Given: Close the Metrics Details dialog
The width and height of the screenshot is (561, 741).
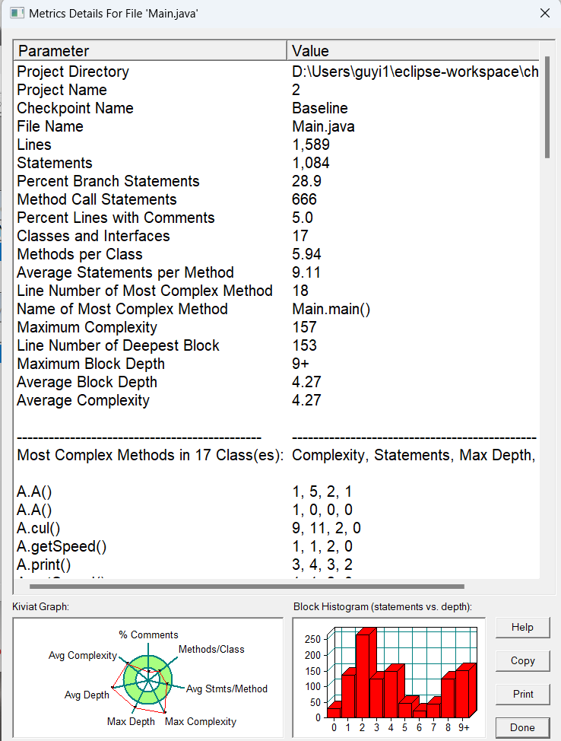Looking at the screenshot, I should pyautogui.click(x=545, y=13).
